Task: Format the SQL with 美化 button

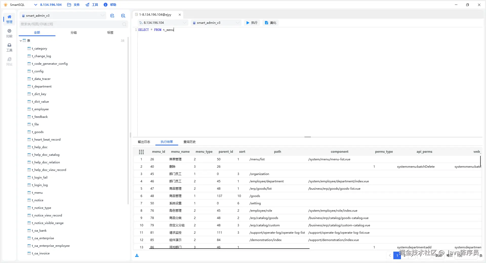Action: coord(270,23)
